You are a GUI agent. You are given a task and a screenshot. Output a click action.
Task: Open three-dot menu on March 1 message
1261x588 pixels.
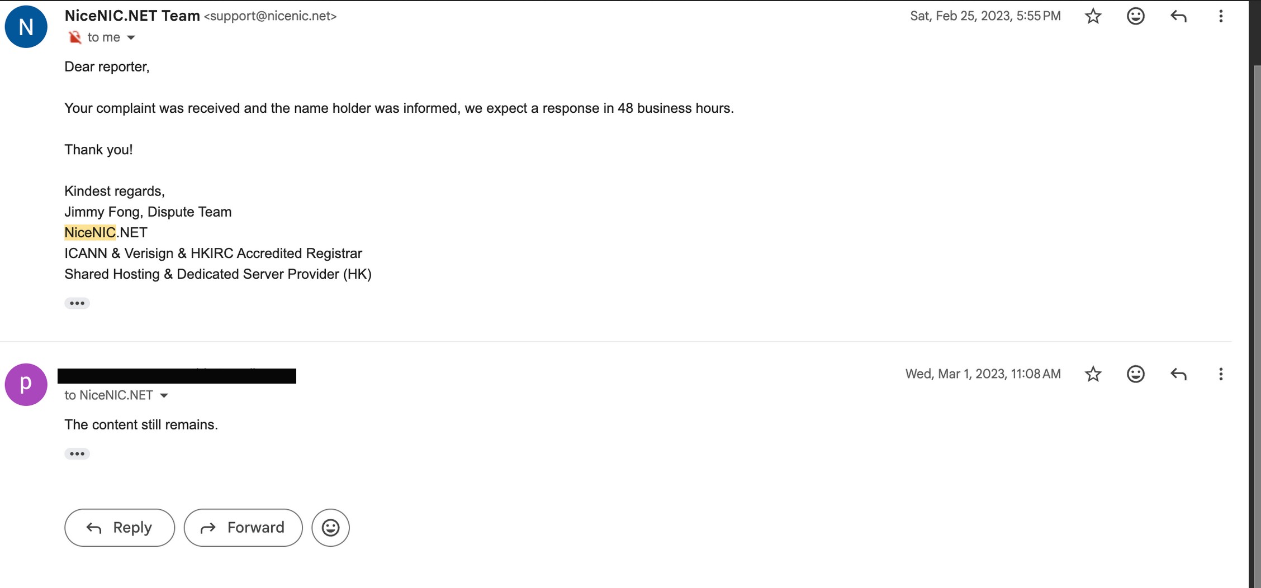click(1221, 374)
